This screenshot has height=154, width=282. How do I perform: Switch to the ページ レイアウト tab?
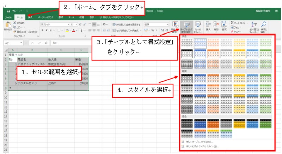[x=46, y=17]
